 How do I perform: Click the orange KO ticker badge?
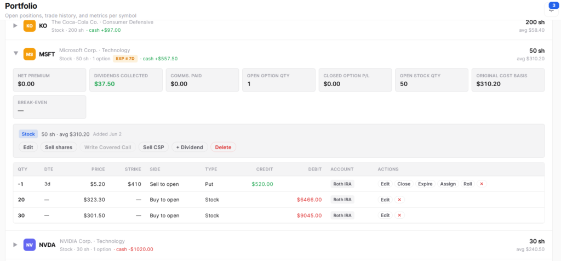tap(30, 26)
